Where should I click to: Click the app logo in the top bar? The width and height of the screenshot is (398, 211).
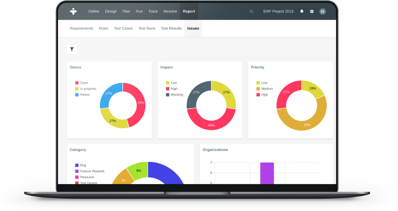point(73,12)
